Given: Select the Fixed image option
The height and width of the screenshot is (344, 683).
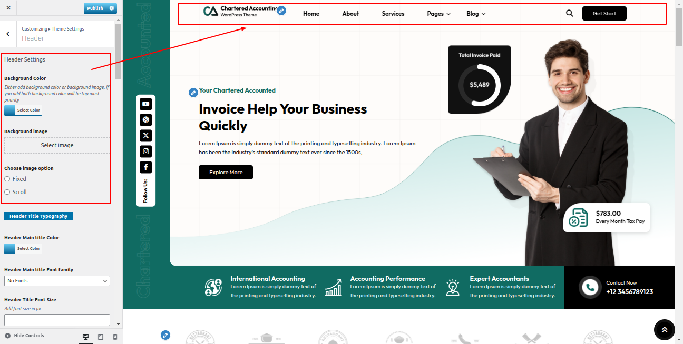Looking at the screenshot, I should coord(7,179).
